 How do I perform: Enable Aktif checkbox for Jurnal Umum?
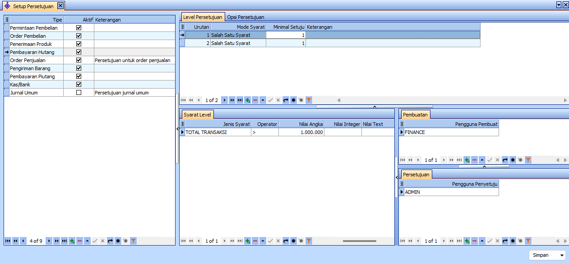click(79, 93)
